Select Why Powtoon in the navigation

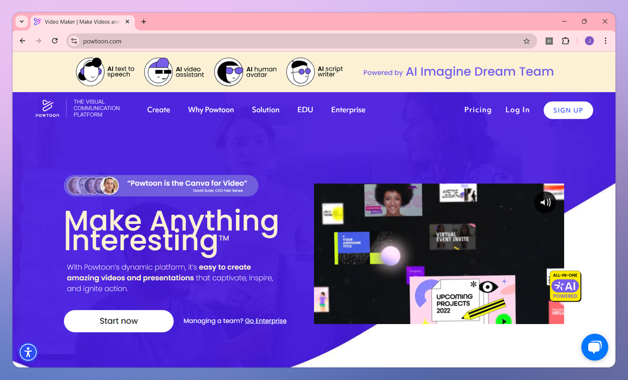(211, 110)
